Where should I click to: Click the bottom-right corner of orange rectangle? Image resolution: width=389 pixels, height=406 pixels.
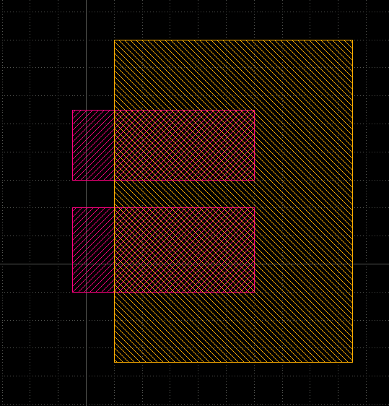tap(352, 362)
